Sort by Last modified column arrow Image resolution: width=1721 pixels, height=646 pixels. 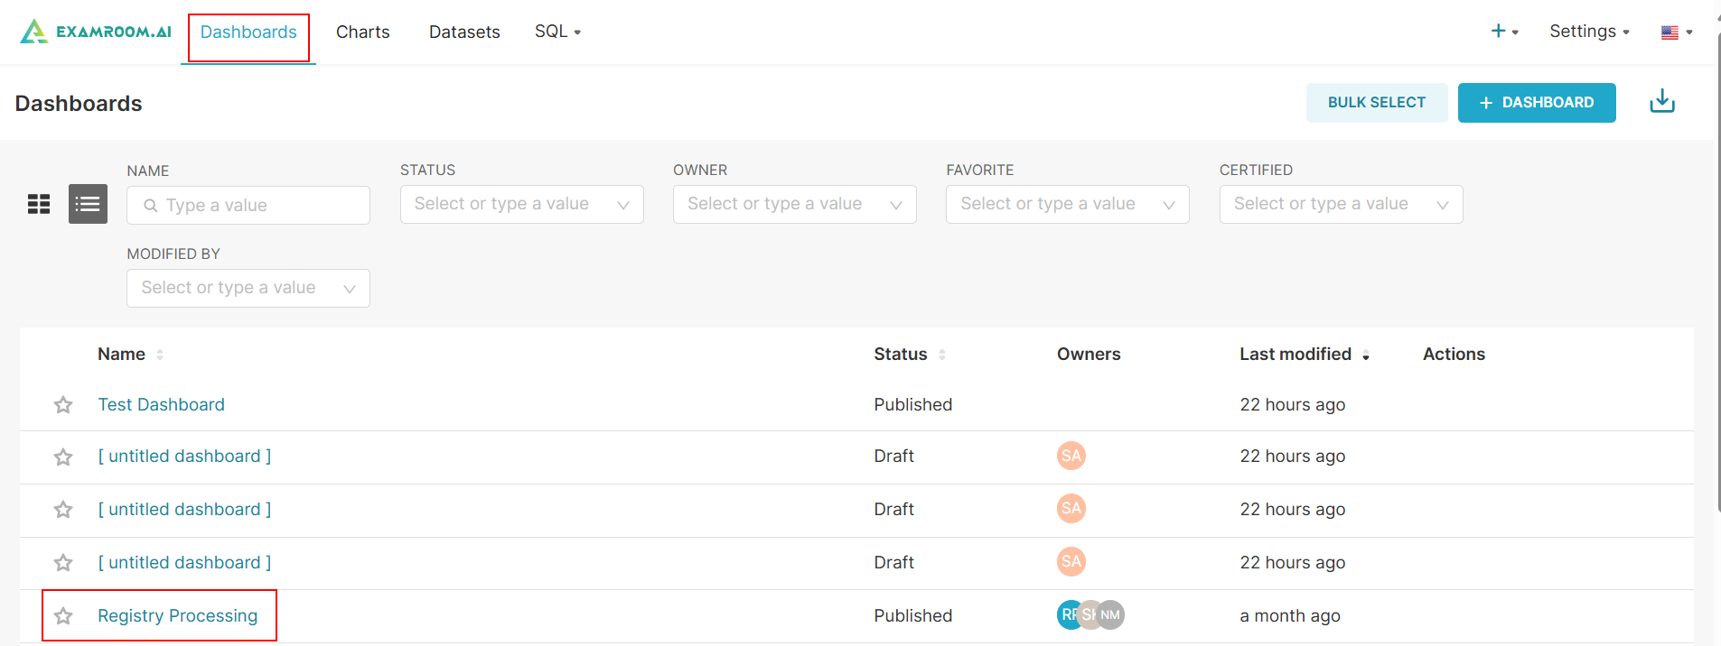1365,355
